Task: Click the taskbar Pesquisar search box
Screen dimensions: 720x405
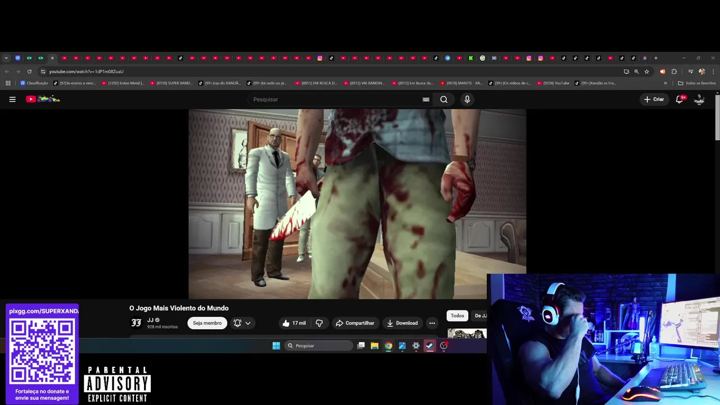Action: coord(319,346)
